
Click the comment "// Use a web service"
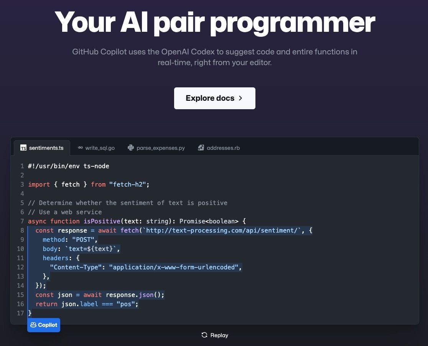click(65, 212)
